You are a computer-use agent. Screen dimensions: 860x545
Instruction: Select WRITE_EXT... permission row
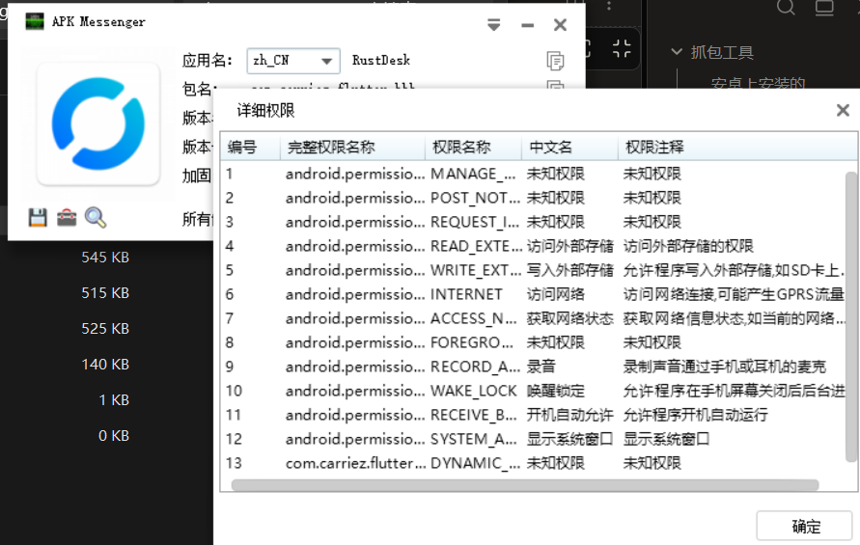tap(533, 270)
